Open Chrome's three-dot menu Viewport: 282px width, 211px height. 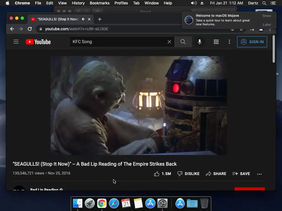270,30
